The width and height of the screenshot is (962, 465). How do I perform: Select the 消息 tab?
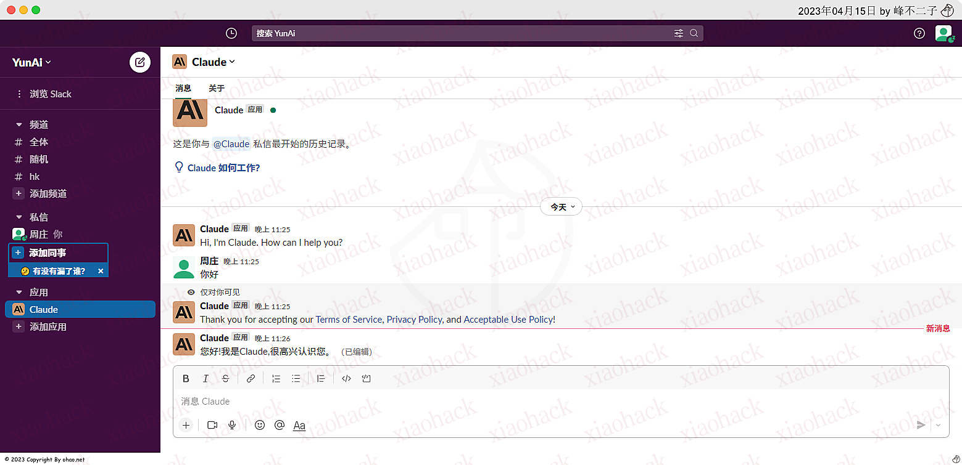click(183, 88)
